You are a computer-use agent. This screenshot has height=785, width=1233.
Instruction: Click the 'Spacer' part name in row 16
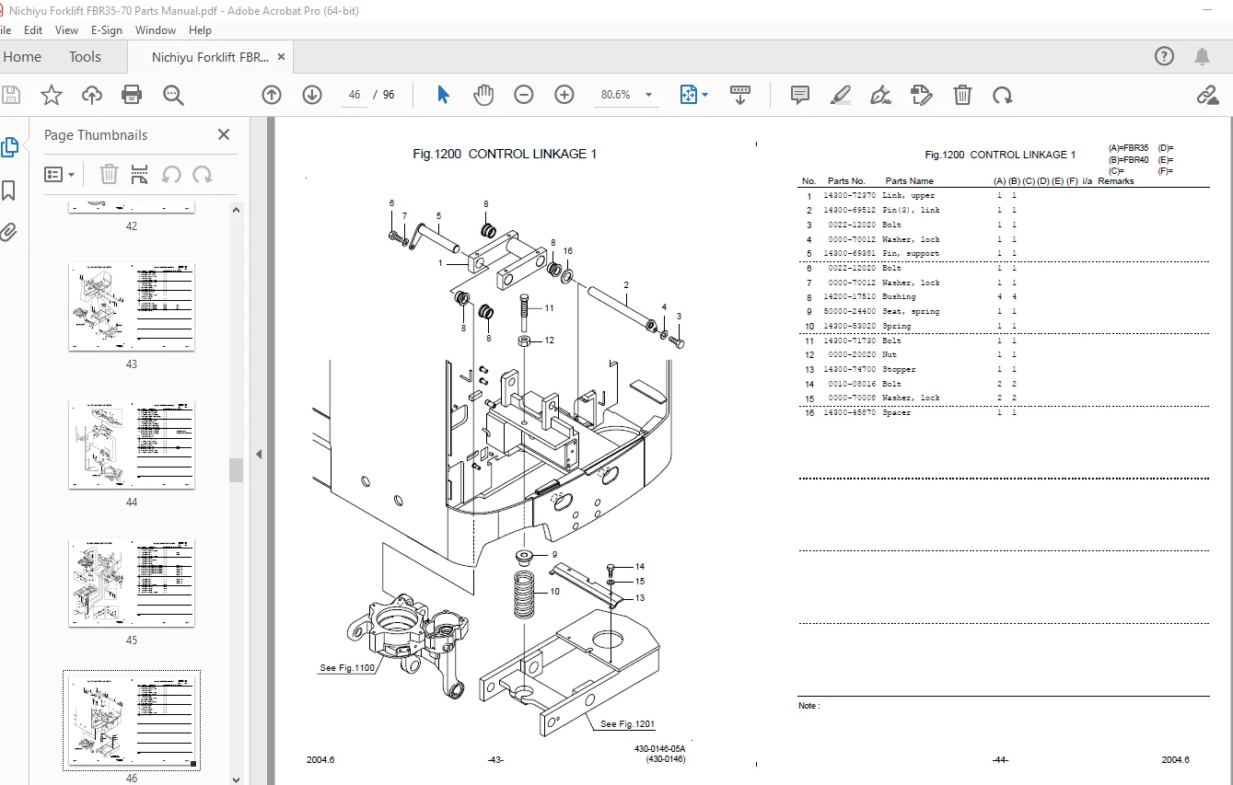pos(896,413)
